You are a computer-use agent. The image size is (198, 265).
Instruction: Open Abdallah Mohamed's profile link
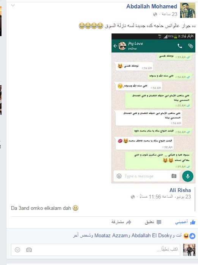pos(152,6)
